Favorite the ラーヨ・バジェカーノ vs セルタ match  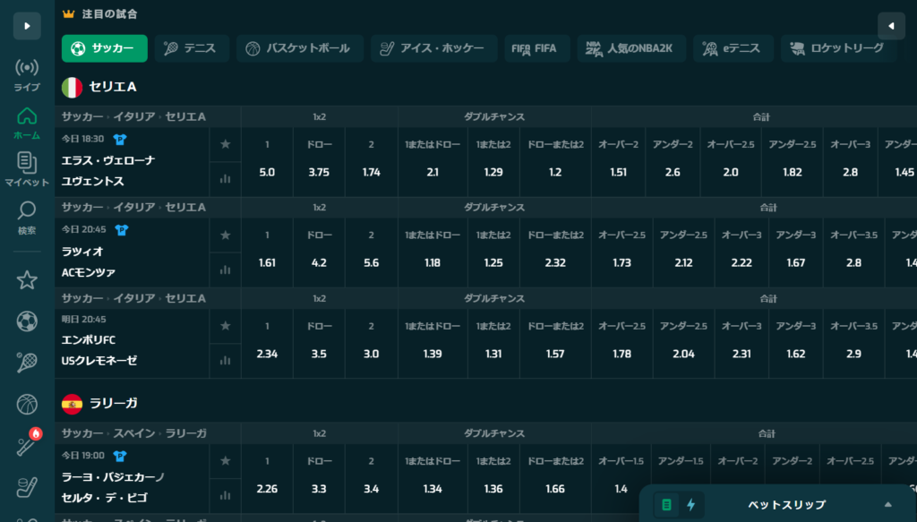tap(225, 460)
